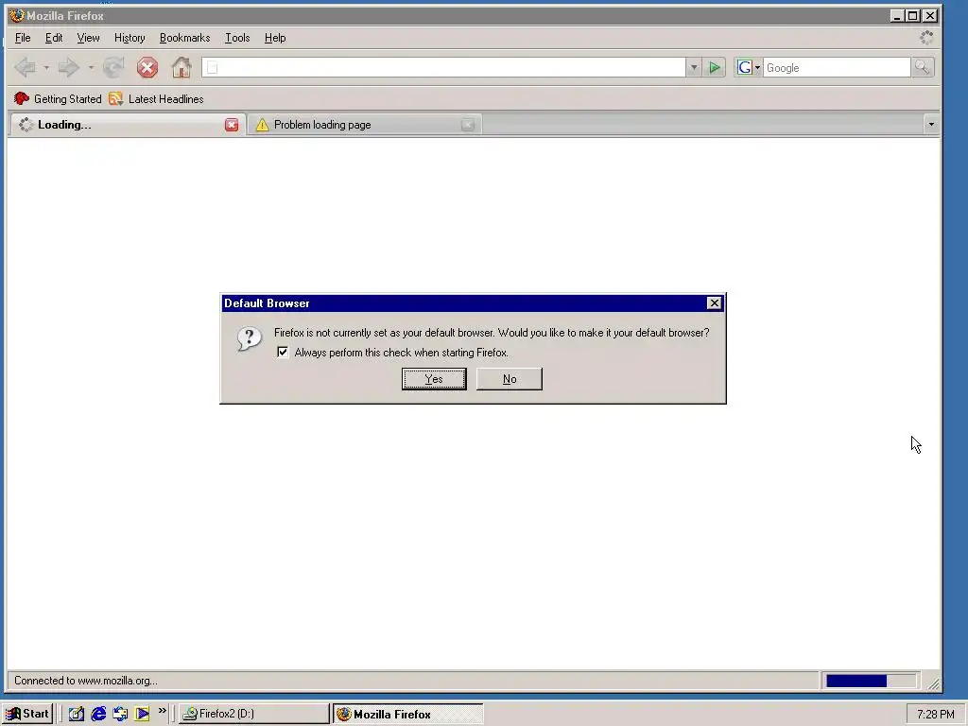Click the Back arrow navigation button
The height and width of the screenshot is (726, 968).
pyautogui.click(x=26, y=67)
